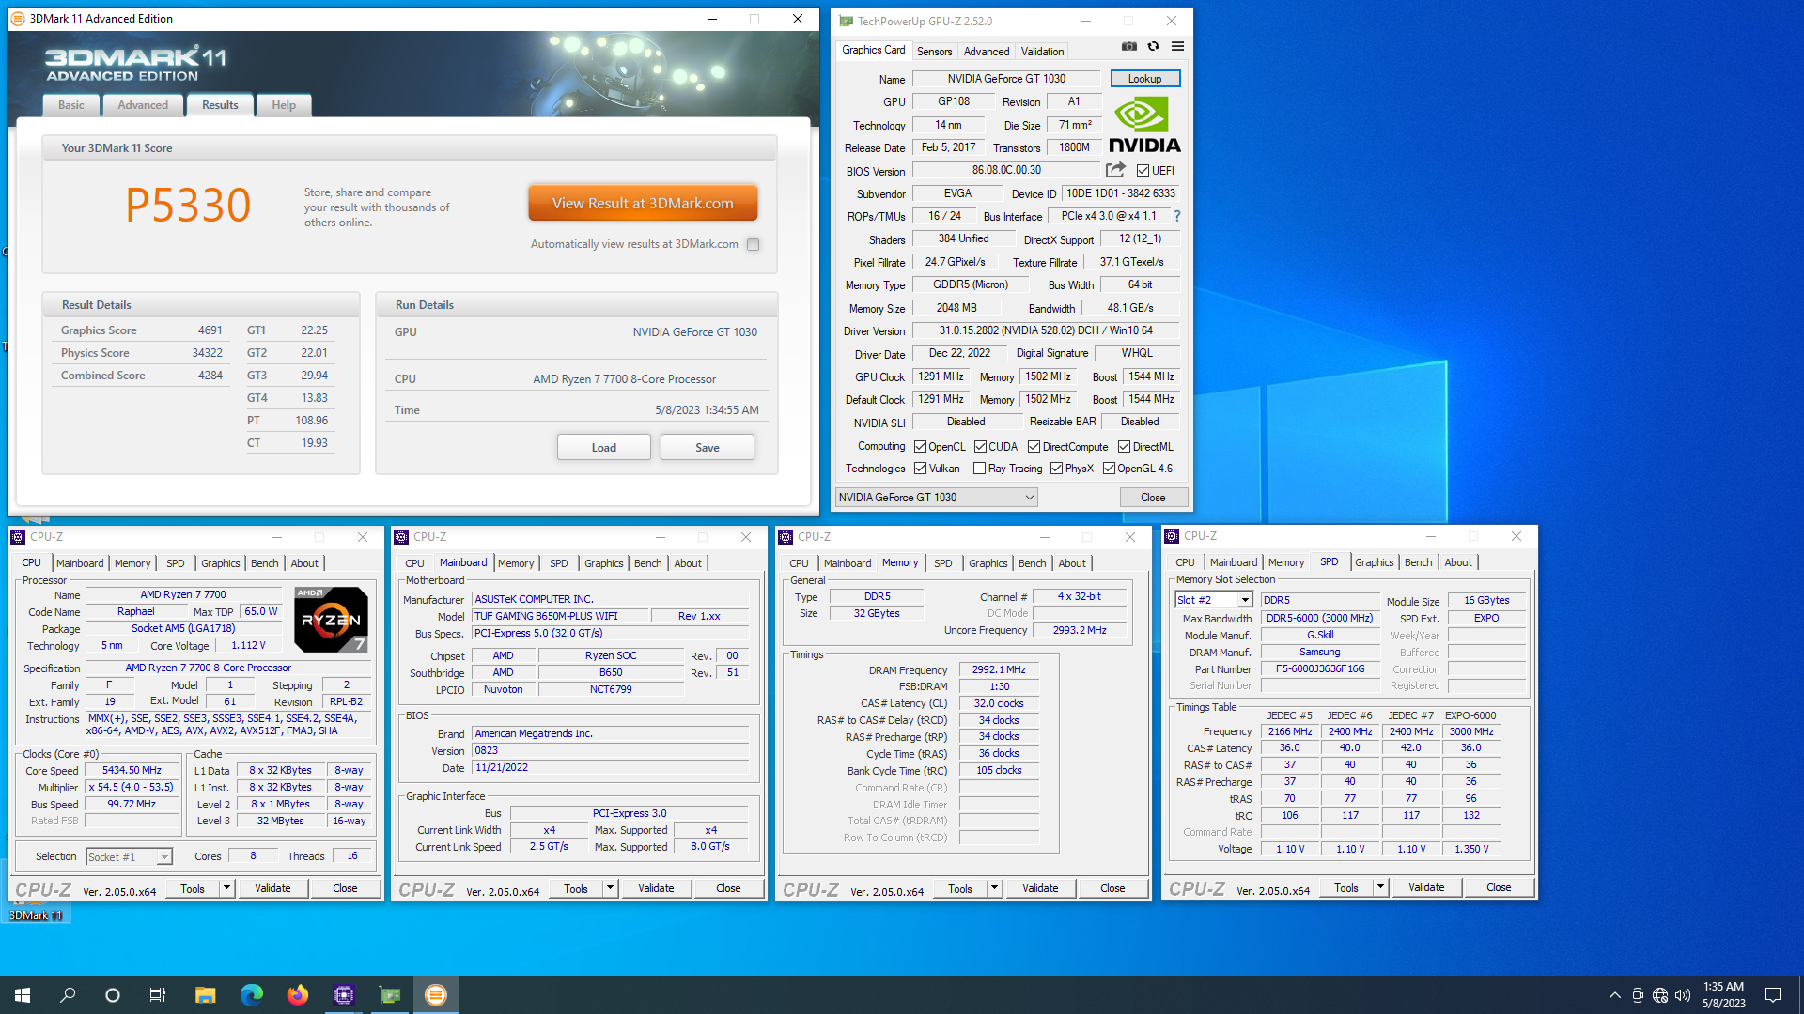
Task: Launch Firefox from taskbar
Action: pos(297,995)
